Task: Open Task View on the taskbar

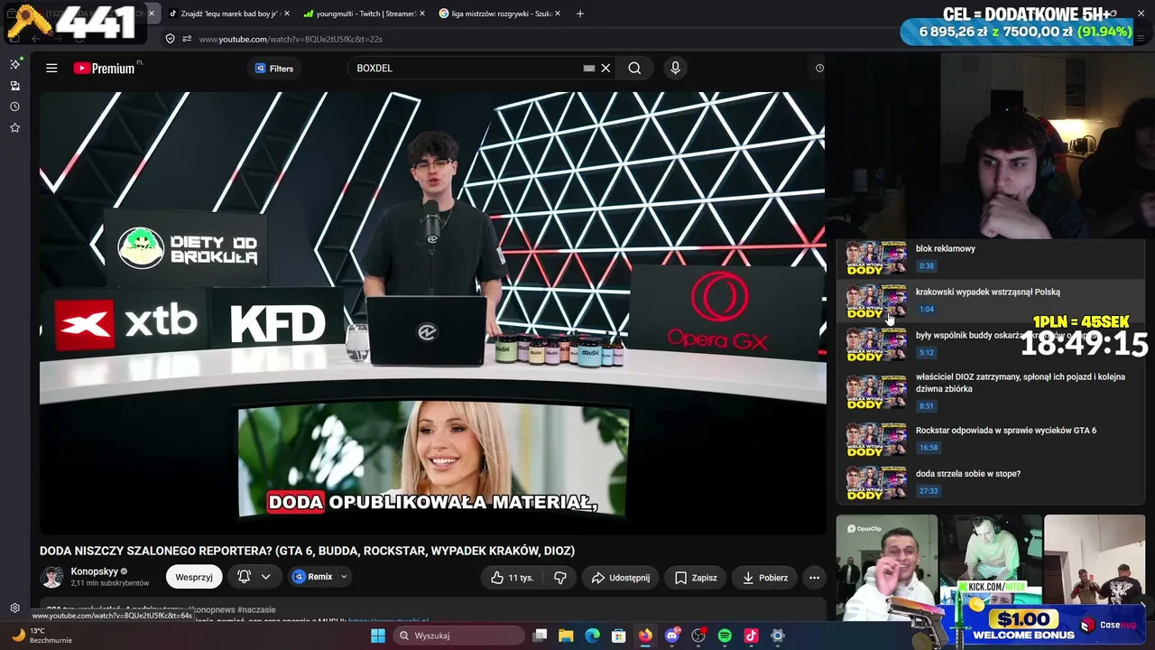Action: click(540, 636)
